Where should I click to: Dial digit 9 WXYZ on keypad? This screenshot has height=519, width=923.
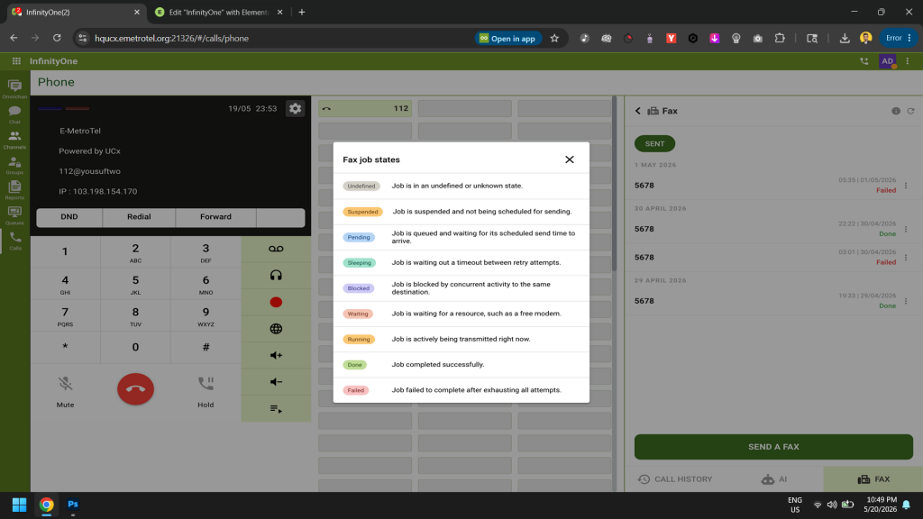tap(206, 316)
